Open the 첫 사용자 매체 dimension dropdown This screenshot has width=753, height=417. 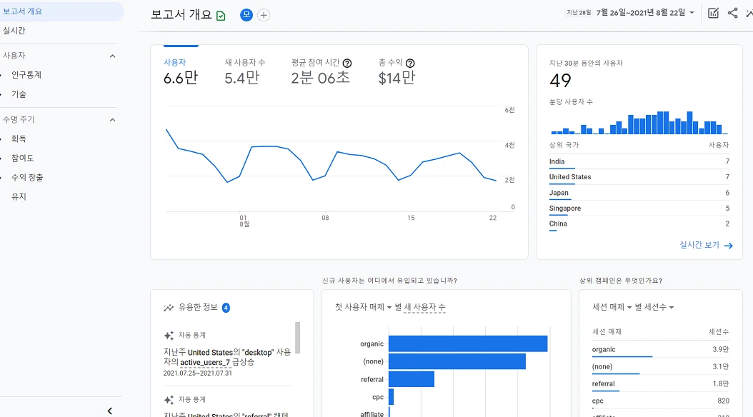click(363, 307)
